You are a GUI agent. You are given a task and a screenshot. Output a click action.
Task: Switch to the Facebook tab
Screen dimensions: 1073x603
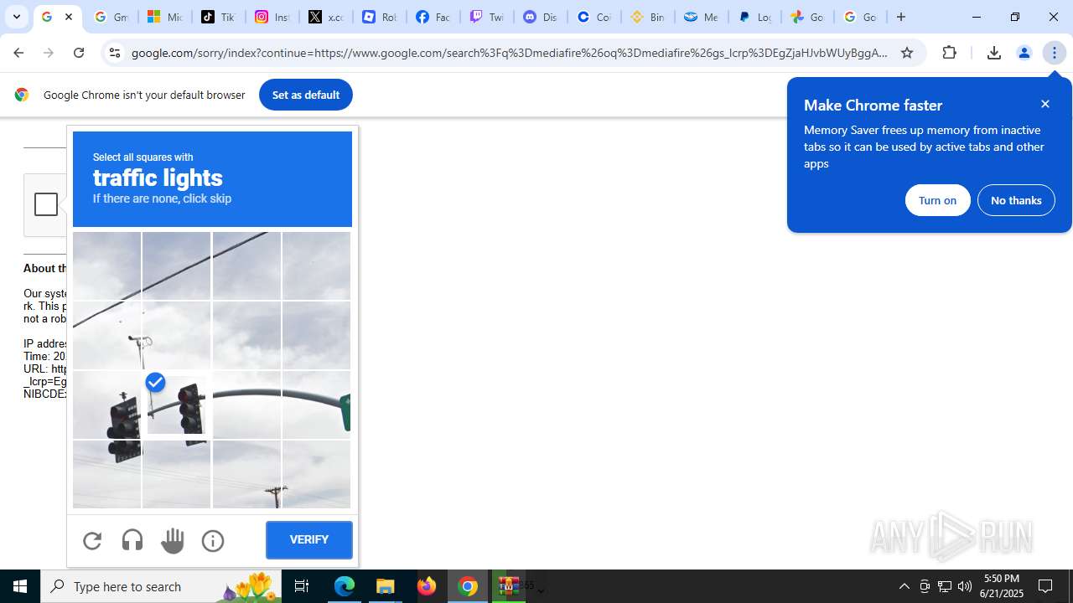pos(433,17)
